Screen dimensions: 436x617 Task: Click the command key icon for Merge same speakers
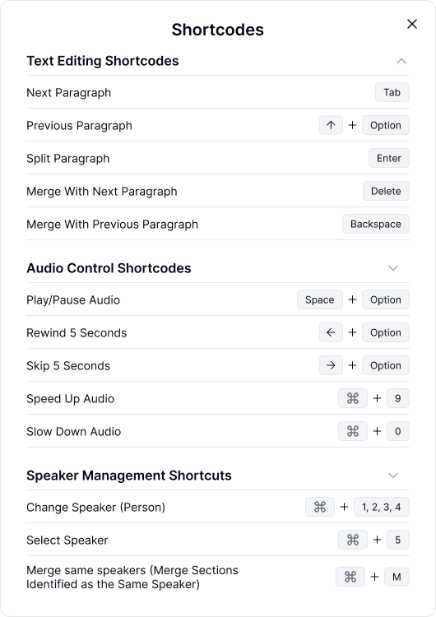point(350,577)
